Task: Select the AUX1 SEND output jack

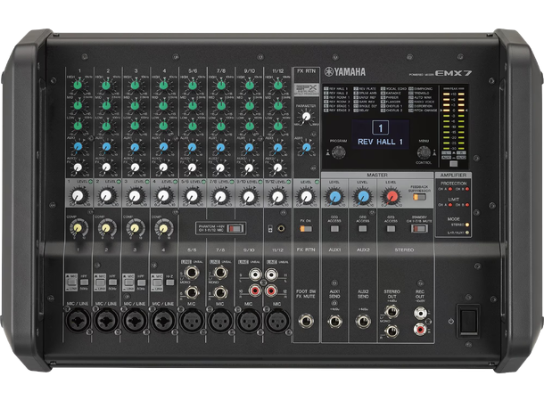Action: [334, 322]
